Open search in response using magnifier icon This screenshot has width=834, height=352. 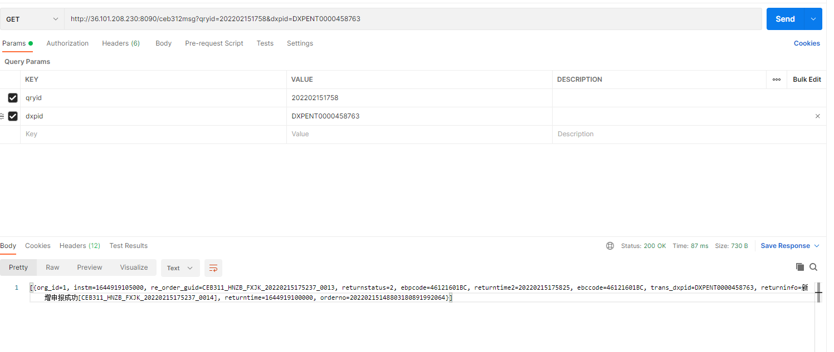point(813,267)
